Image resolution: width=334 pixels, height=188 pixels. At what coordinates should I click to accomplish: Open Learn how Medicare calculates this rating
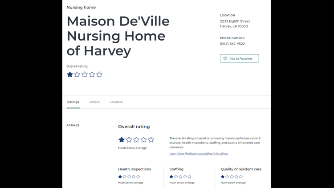(199, 153)
